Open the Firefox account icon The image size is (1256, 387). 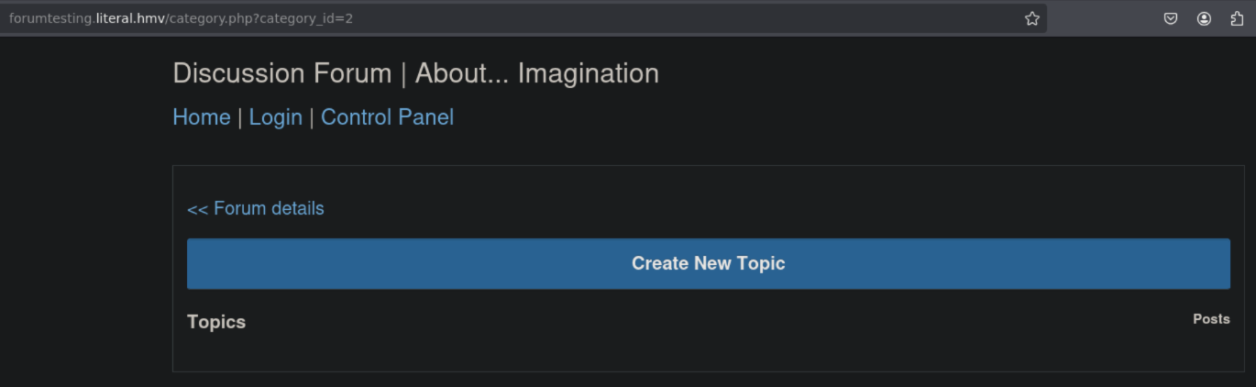click(1204, 18)
